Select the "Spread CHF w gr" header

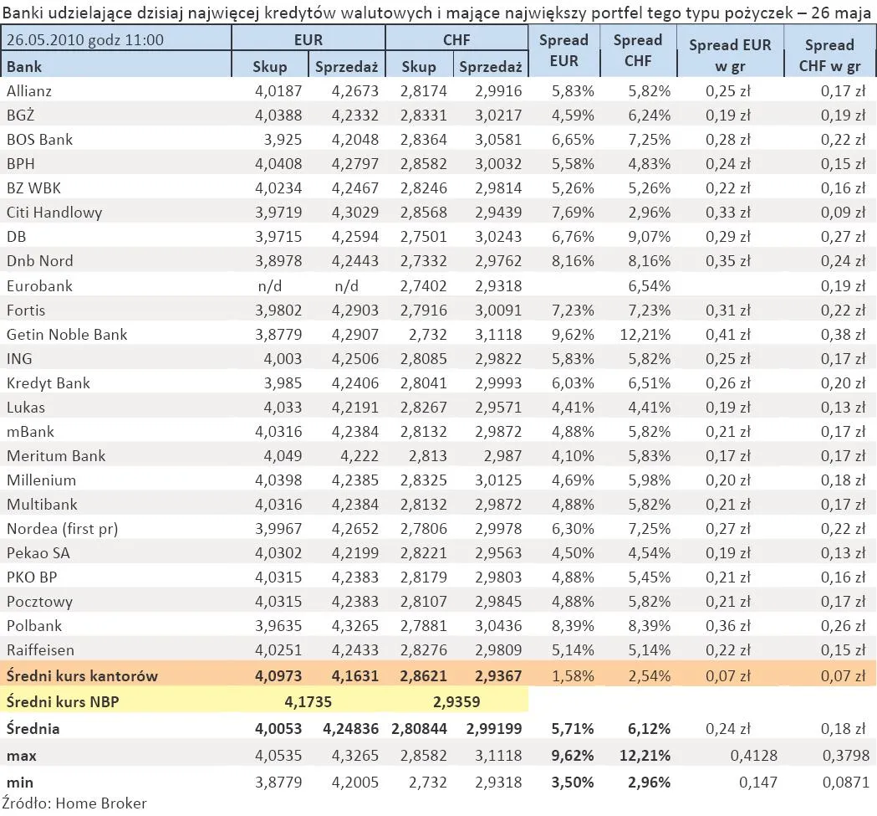point(829,54)
